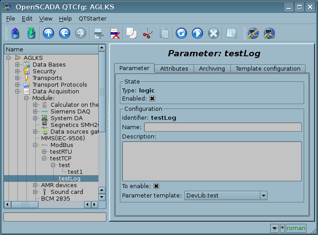Toggle the Enabled checkbox in State
The width and height of the screenshot is (318, 235).
tap(152, 98)
